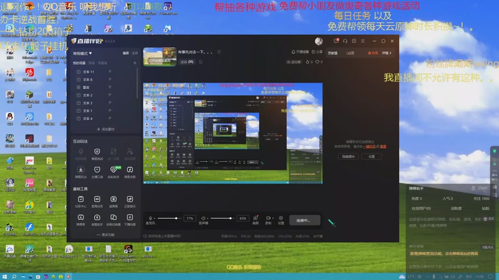Open the 设置 settings gear in control bar
The height and width of the screenshot is (280, 499).
point(281,220)
